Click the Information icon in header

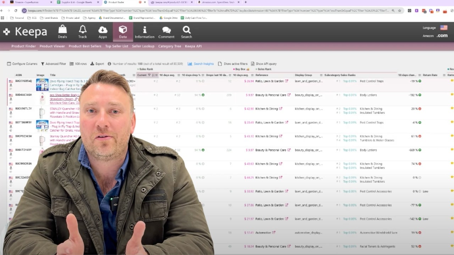click(x=144, y=32)
